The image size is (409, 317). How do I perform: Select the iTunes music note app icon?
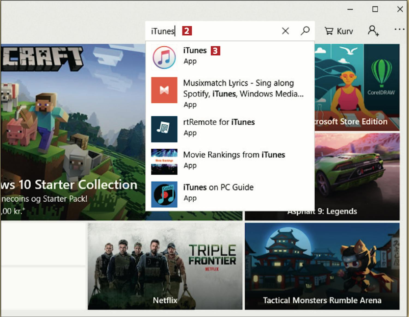pyautogui.click(x=164, y=57)
